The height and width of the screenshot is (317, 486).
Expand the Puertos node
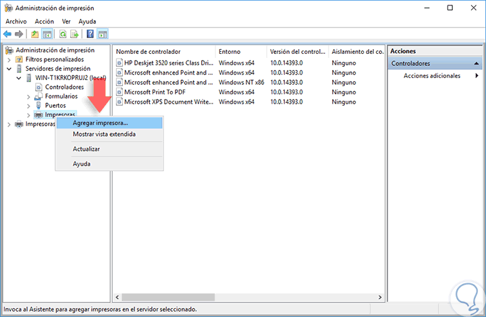tap(28, 106)
